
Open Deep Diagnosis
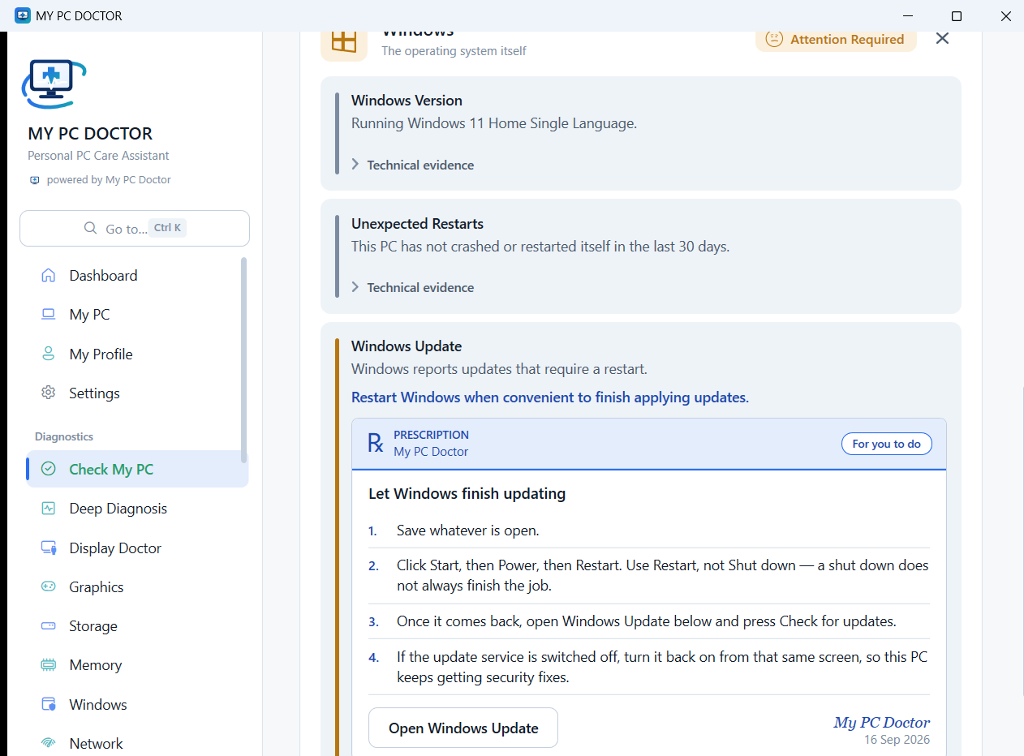click(137, 509)
